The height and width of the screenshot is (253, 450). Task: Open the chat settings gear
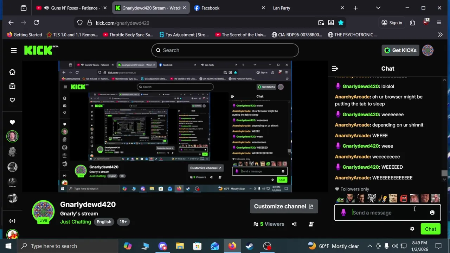[x=412, y=229]
